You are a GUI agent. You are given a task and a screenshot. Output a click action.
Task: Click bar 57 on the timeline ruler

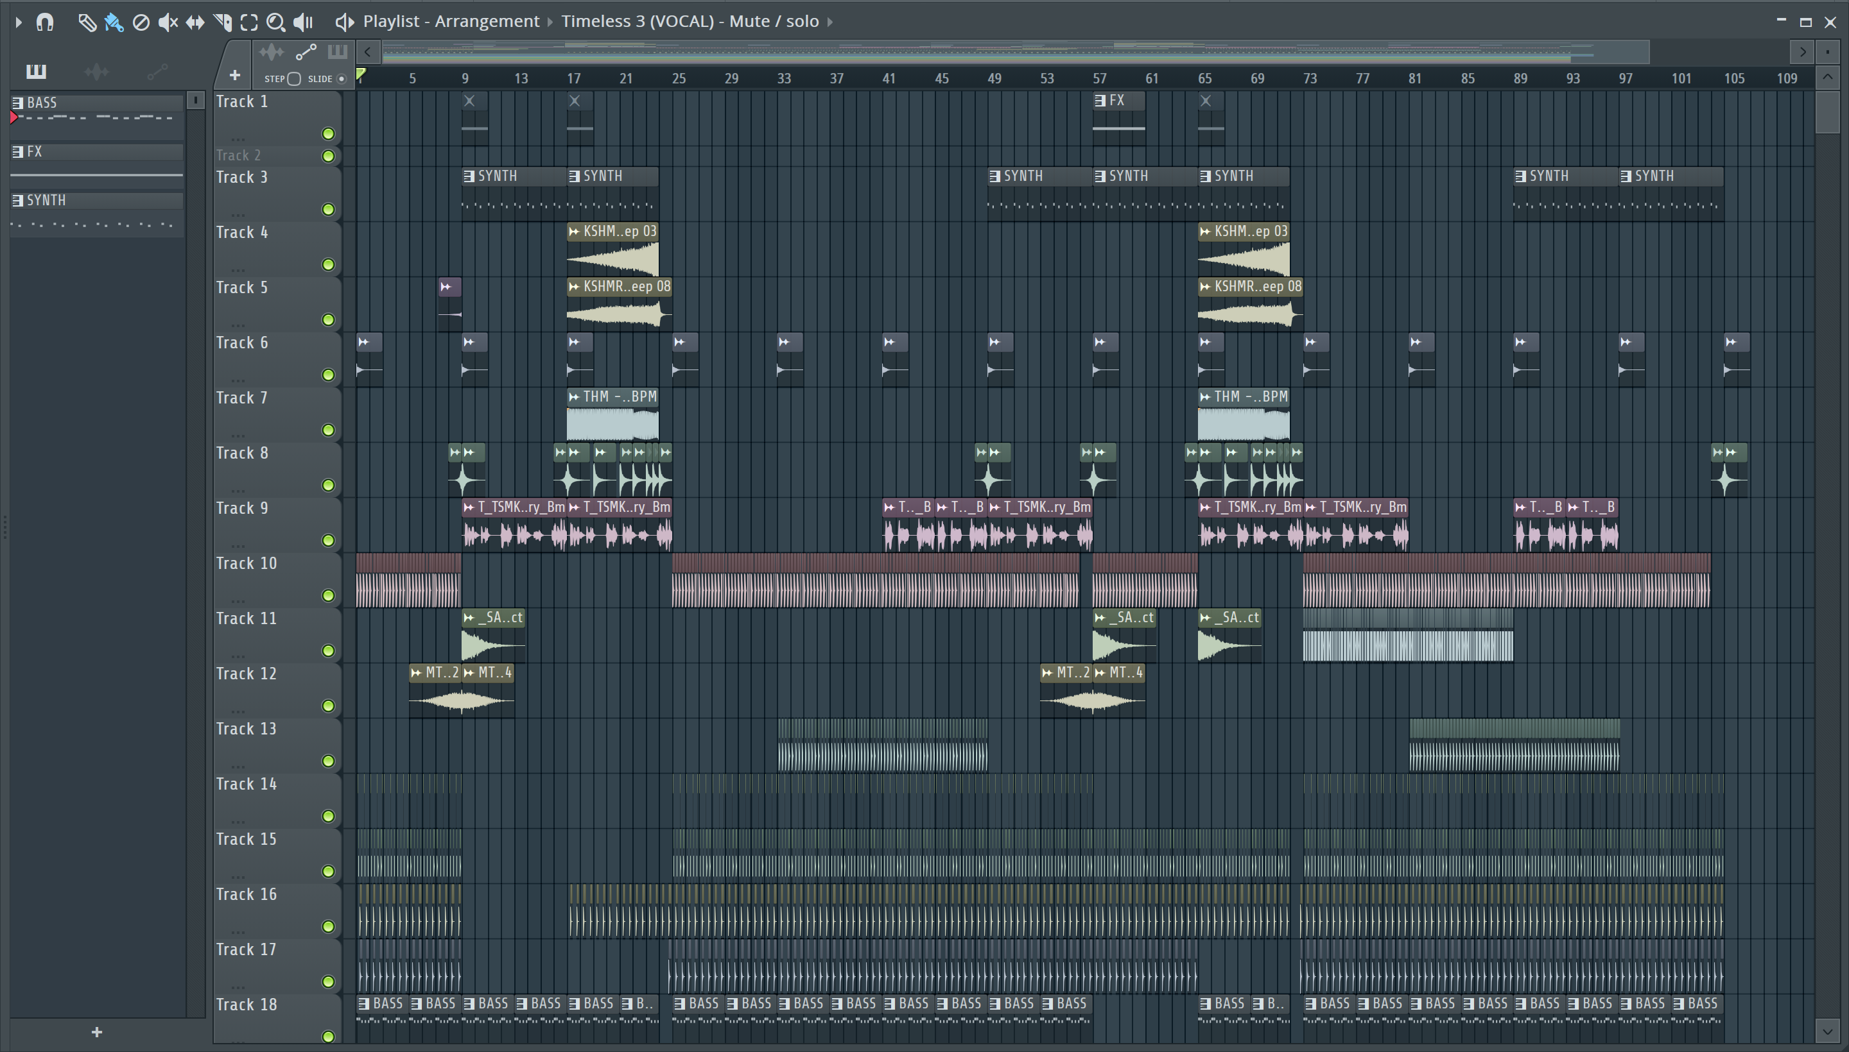pos(1099,78)
